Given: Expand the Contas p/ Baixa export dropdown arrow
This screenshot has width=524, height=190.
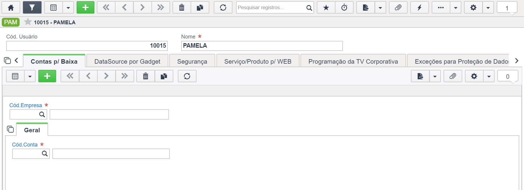Looking at the screenshot, I should click(x=435, y=76).
